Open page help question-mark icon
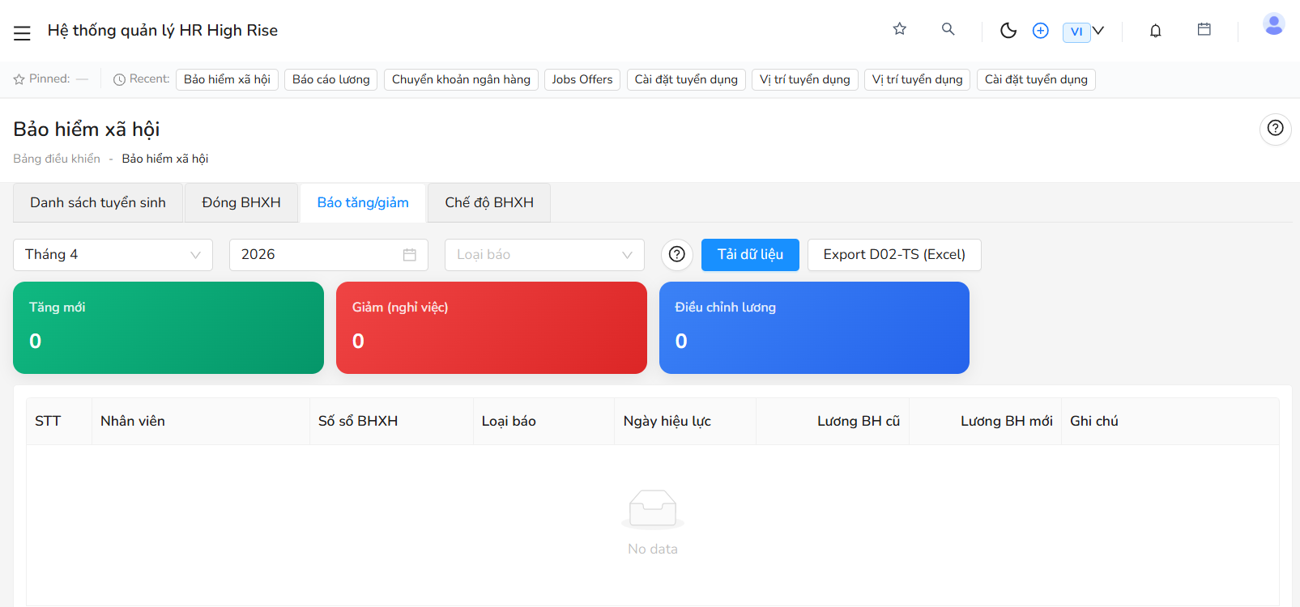 [1276, 129]
